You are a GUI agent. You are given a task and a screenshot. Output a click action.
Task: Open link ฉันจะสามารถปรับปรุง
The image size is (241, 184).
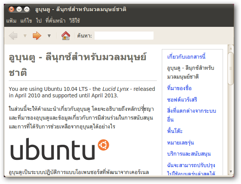191,165
